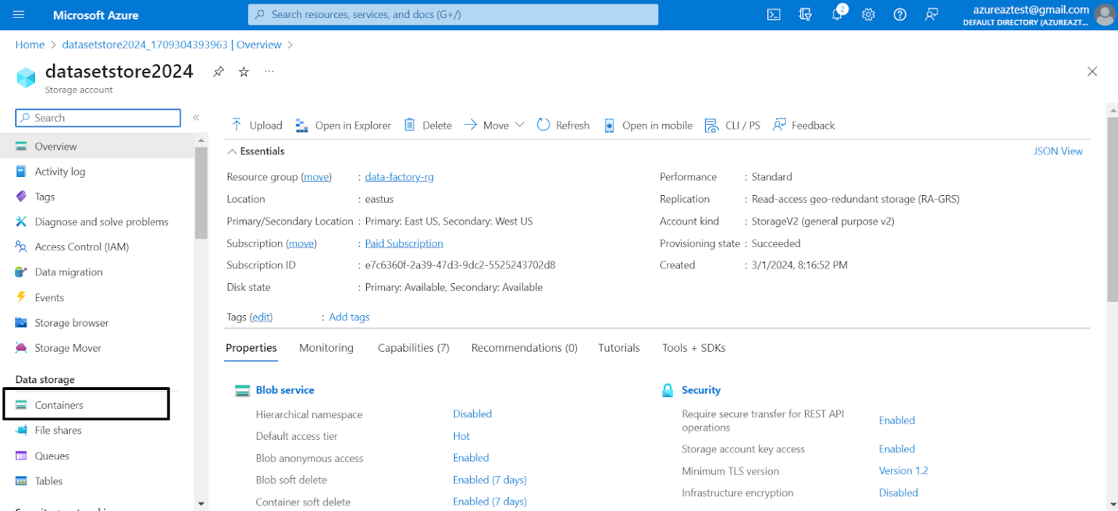The height and width of the screenshot is (511, 1118).
Task: Open the notifications bell
Action: point(837,15)
